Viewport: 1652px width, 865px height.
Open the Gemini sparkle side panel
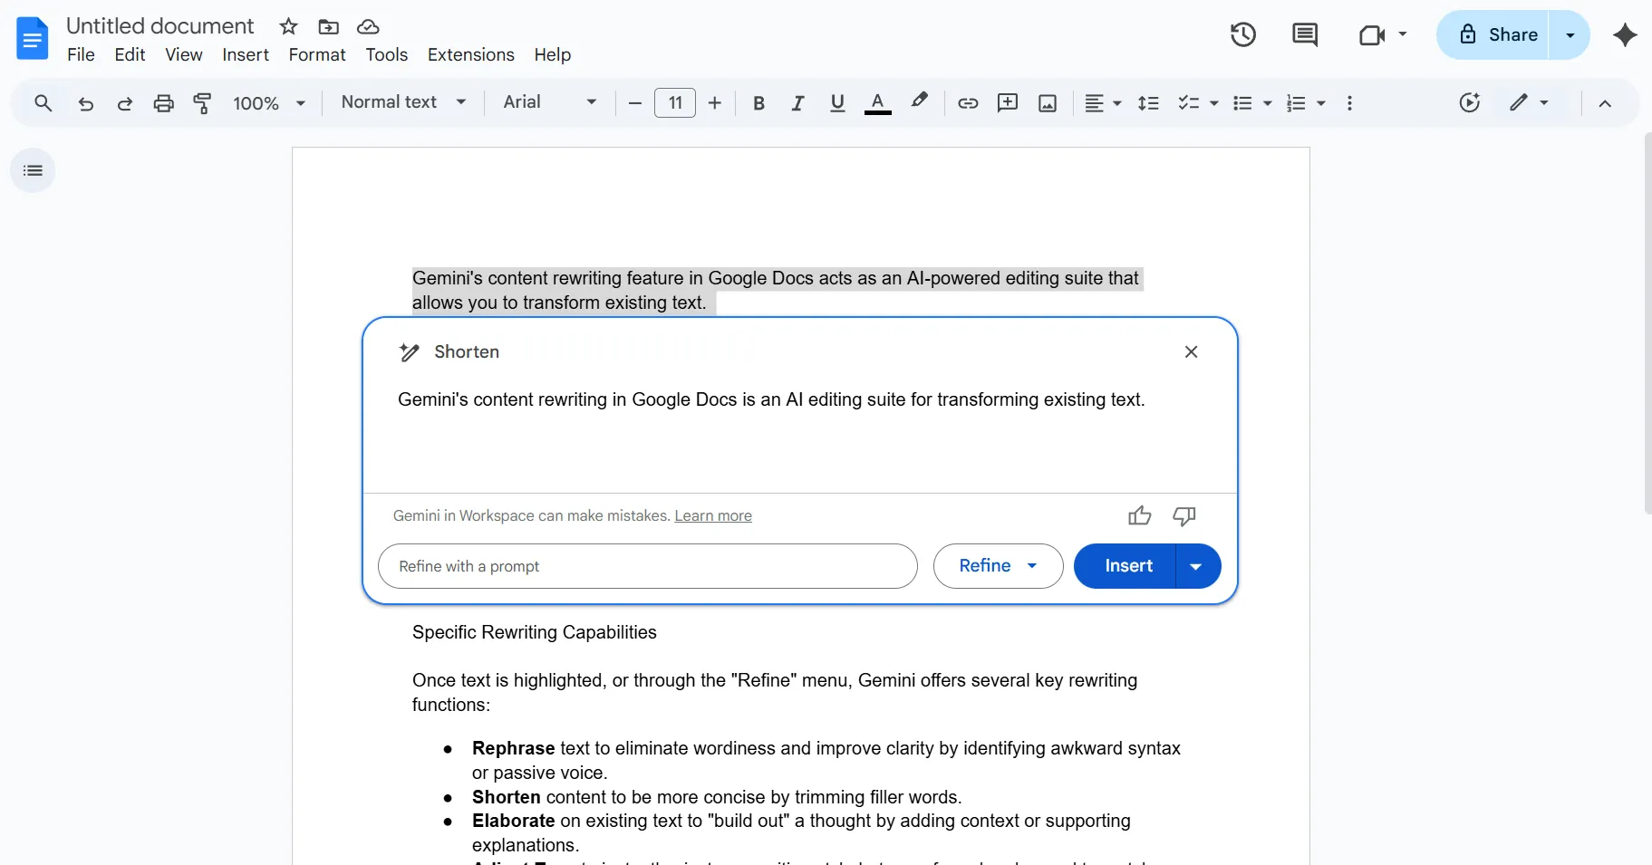(x=1626, y=34)
